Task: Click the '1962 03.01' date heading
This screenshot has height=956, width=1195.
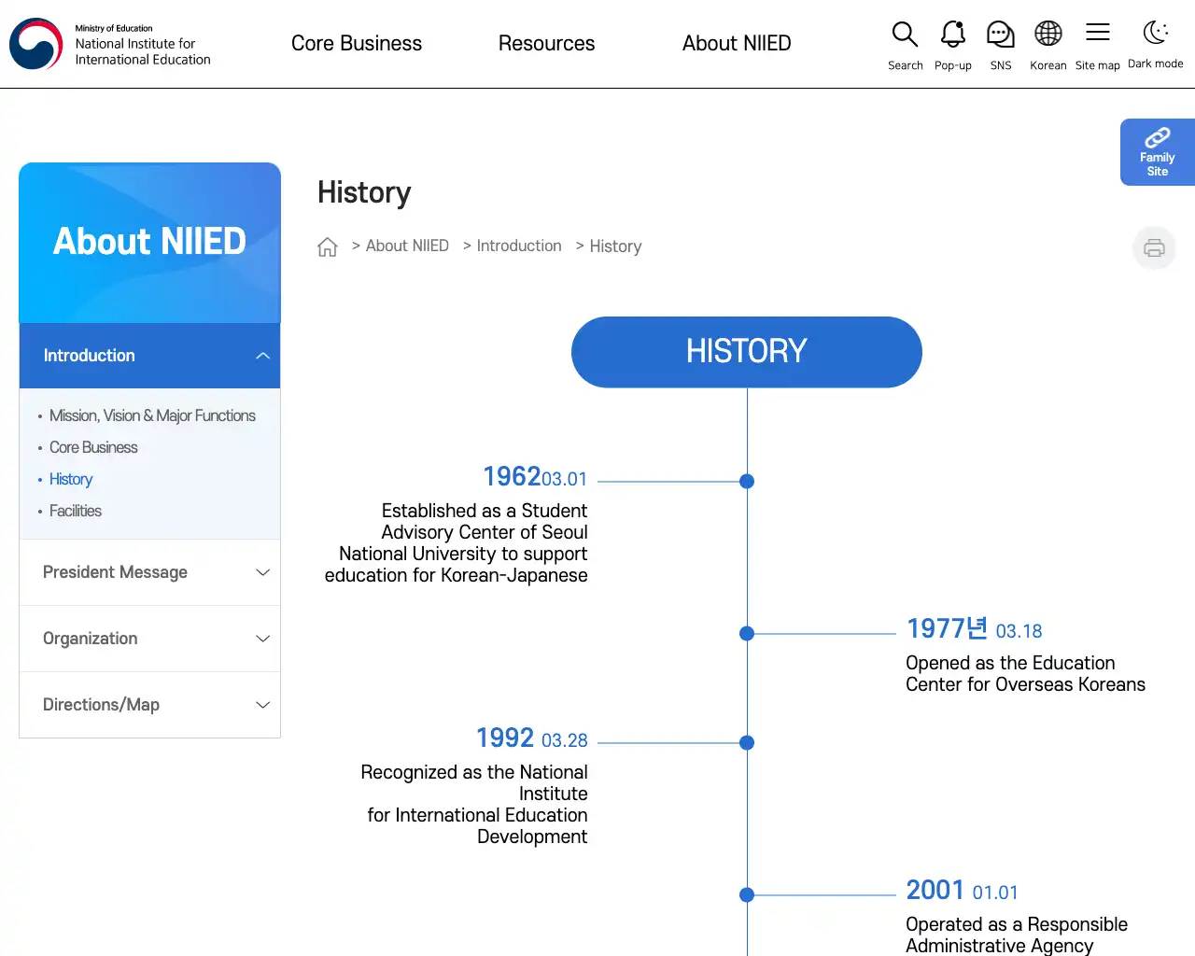Action: click(x=535, y=477)
